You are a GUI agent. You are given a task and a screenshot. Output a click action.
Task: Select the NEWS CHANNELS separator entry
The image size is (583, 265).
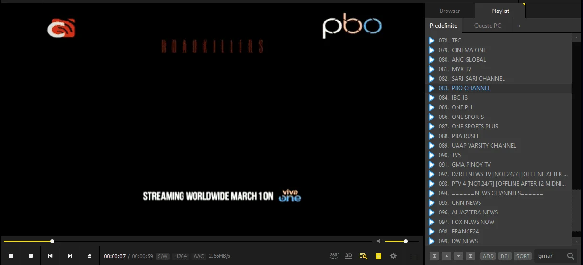498,193
